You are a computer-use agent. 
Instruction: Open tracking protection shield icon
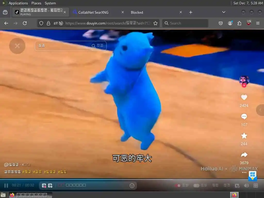[41, 23]
